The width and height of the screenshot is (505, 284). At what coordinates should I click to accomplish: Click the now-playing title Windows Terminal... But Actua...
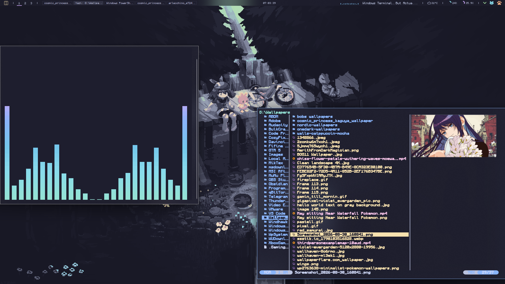pos(390,3)
